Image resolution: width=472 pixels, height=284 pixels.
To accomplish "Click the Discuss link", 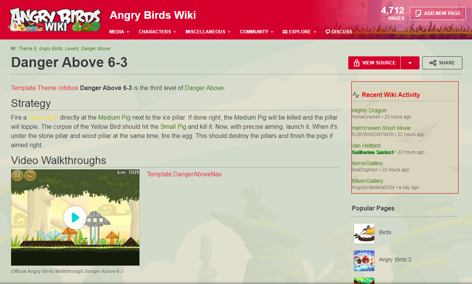I will coord(339,32).
